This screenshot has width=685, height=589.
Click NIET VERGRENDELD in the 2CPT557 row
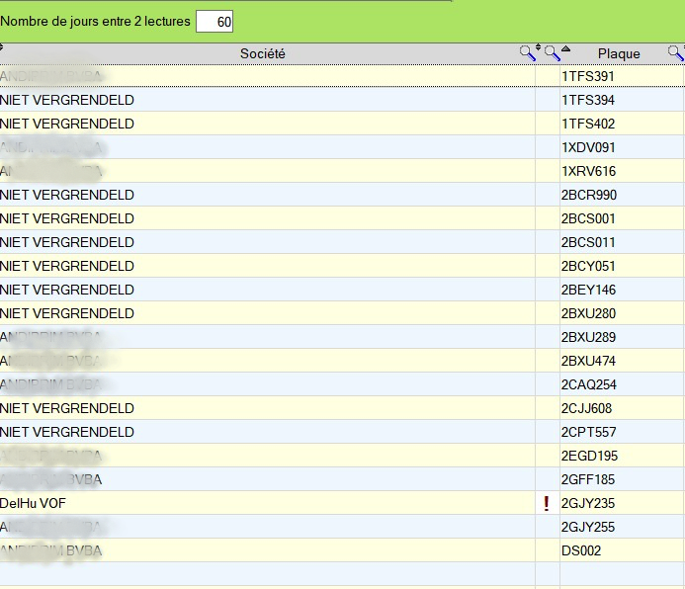point(67,432)
